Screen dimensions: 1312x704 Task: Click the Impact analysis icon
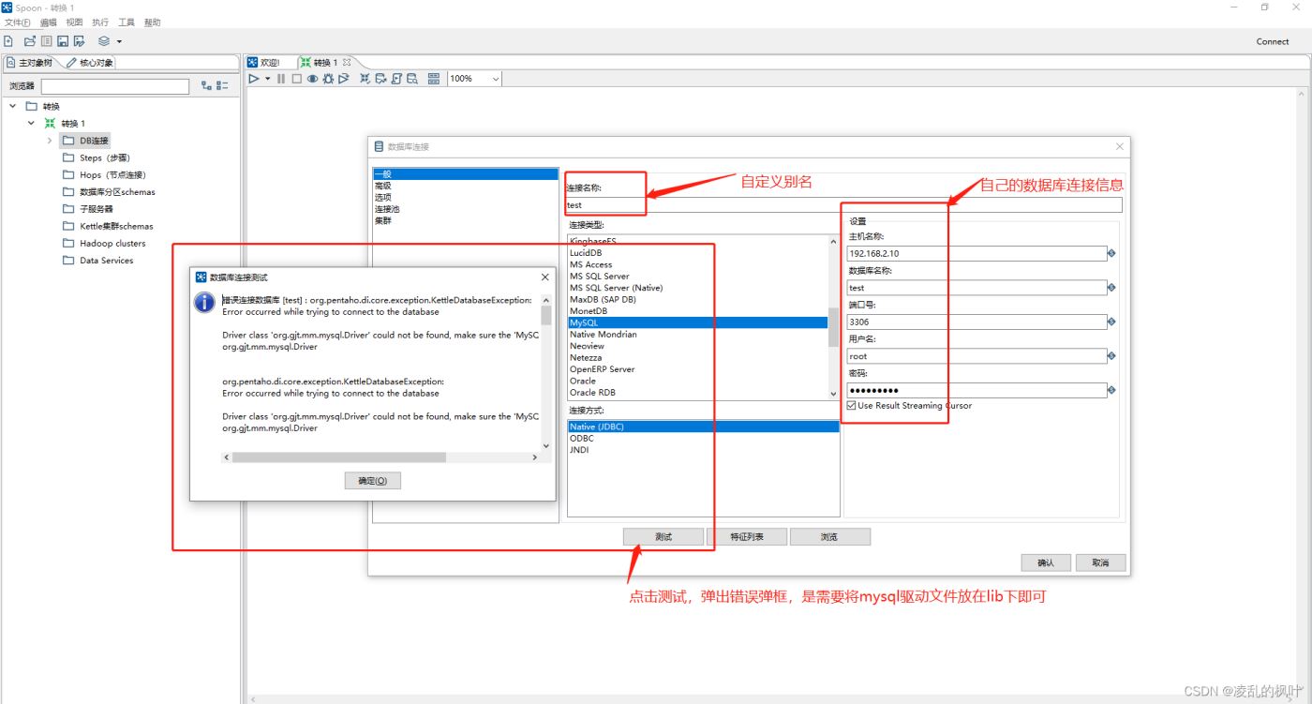381,79
